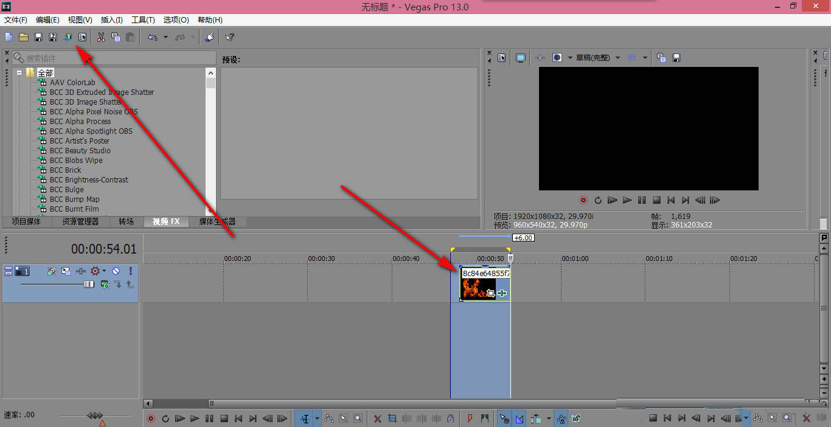The image size is (831, 427).
Task: Click the Copy toolbar icon
Action: (x=116, y=38)
